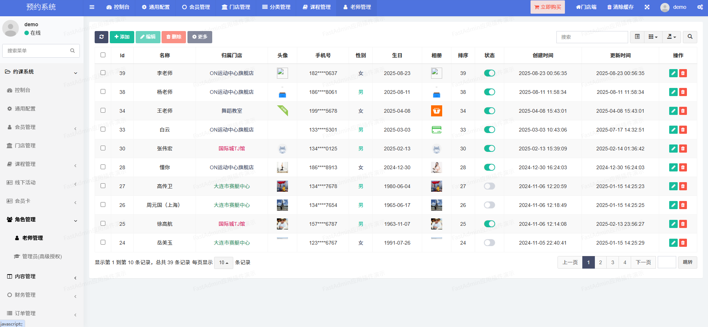The width and height of the screenshot is (708, 327).
Task: Toggle the table card view icon
Action: 637,37
